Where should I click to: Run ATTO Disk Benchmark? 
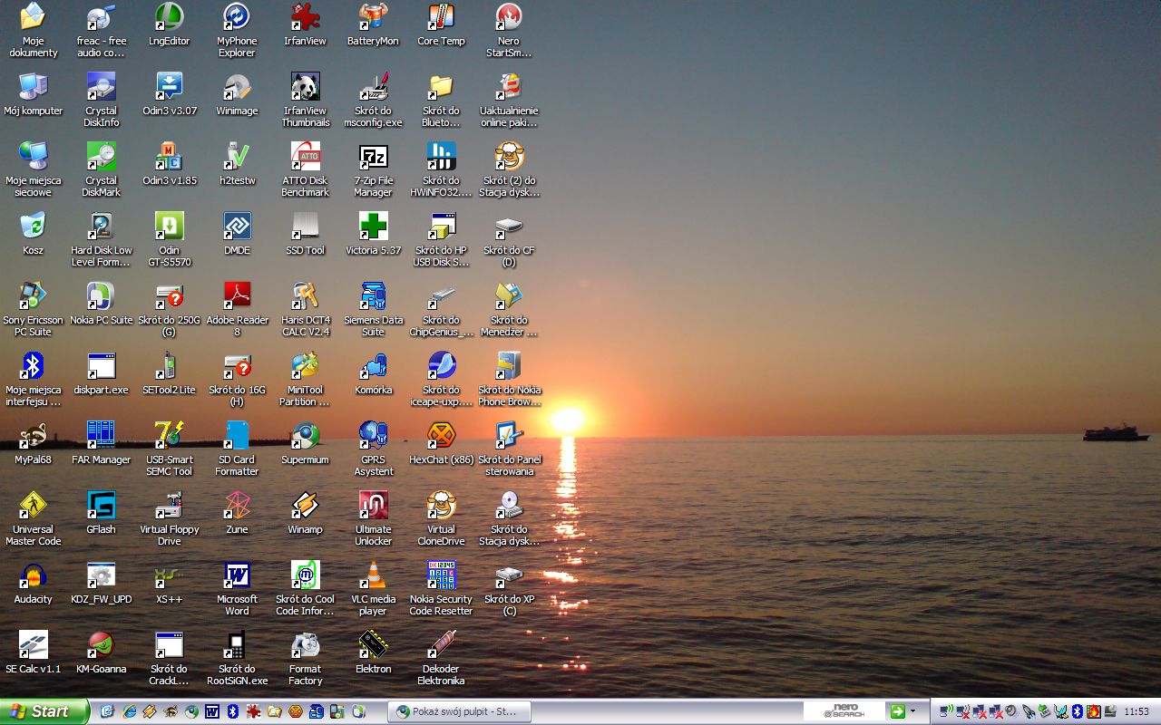click(x=305, y=159)
